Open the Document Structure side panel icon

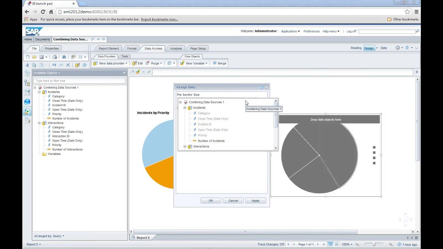(x=27, y=83)
